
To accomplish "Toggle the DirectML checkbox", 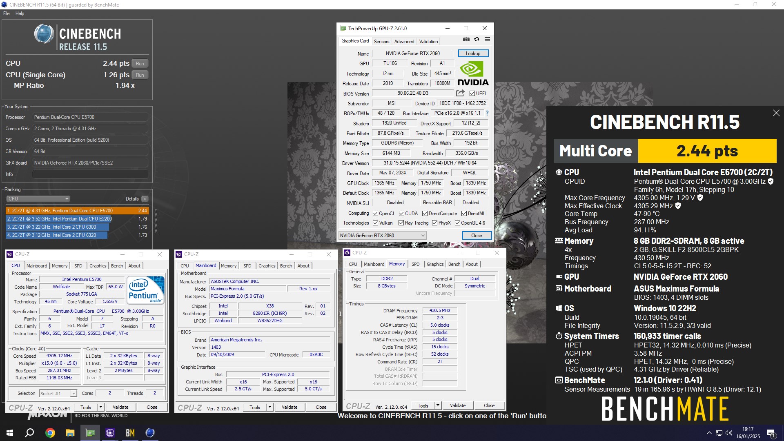I will point(464,214).
